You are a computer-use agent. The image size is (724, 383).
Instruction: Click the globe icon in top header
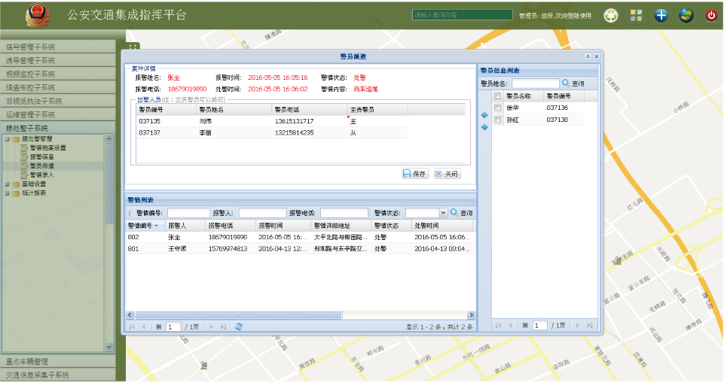(686, 14)
